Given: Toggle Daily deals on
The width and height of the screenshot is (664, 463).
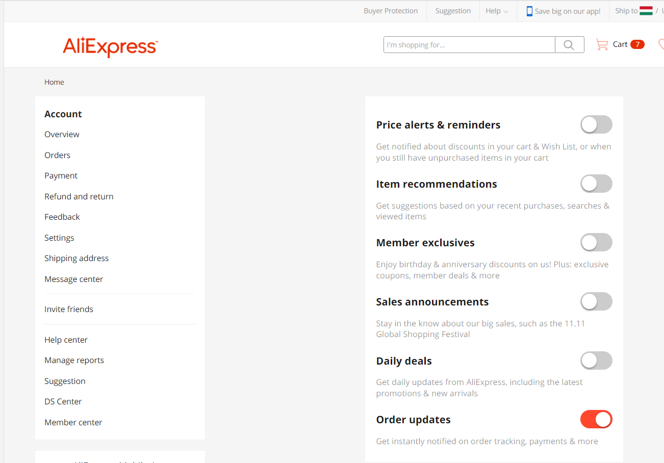Looking at the screenshot, I should coord(596,361).
